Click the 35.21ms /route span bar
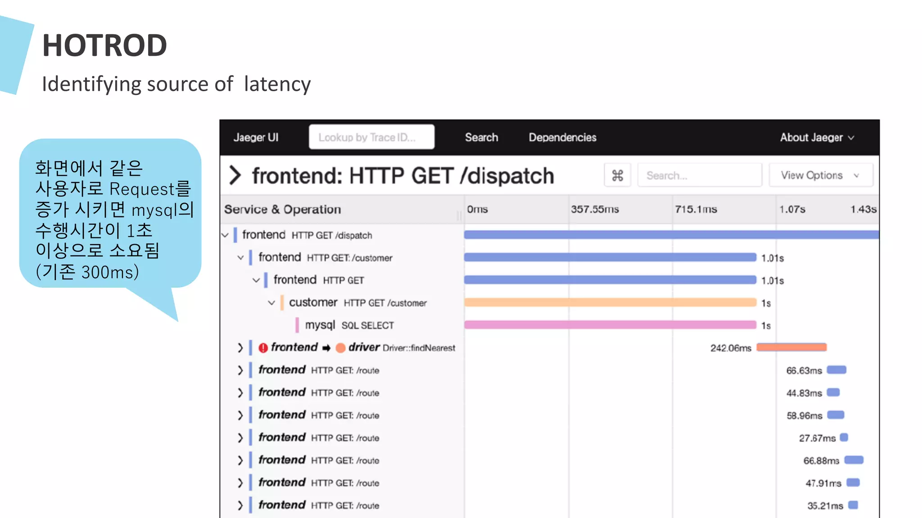This screenshot has width=922, height=518. (853, 505)
